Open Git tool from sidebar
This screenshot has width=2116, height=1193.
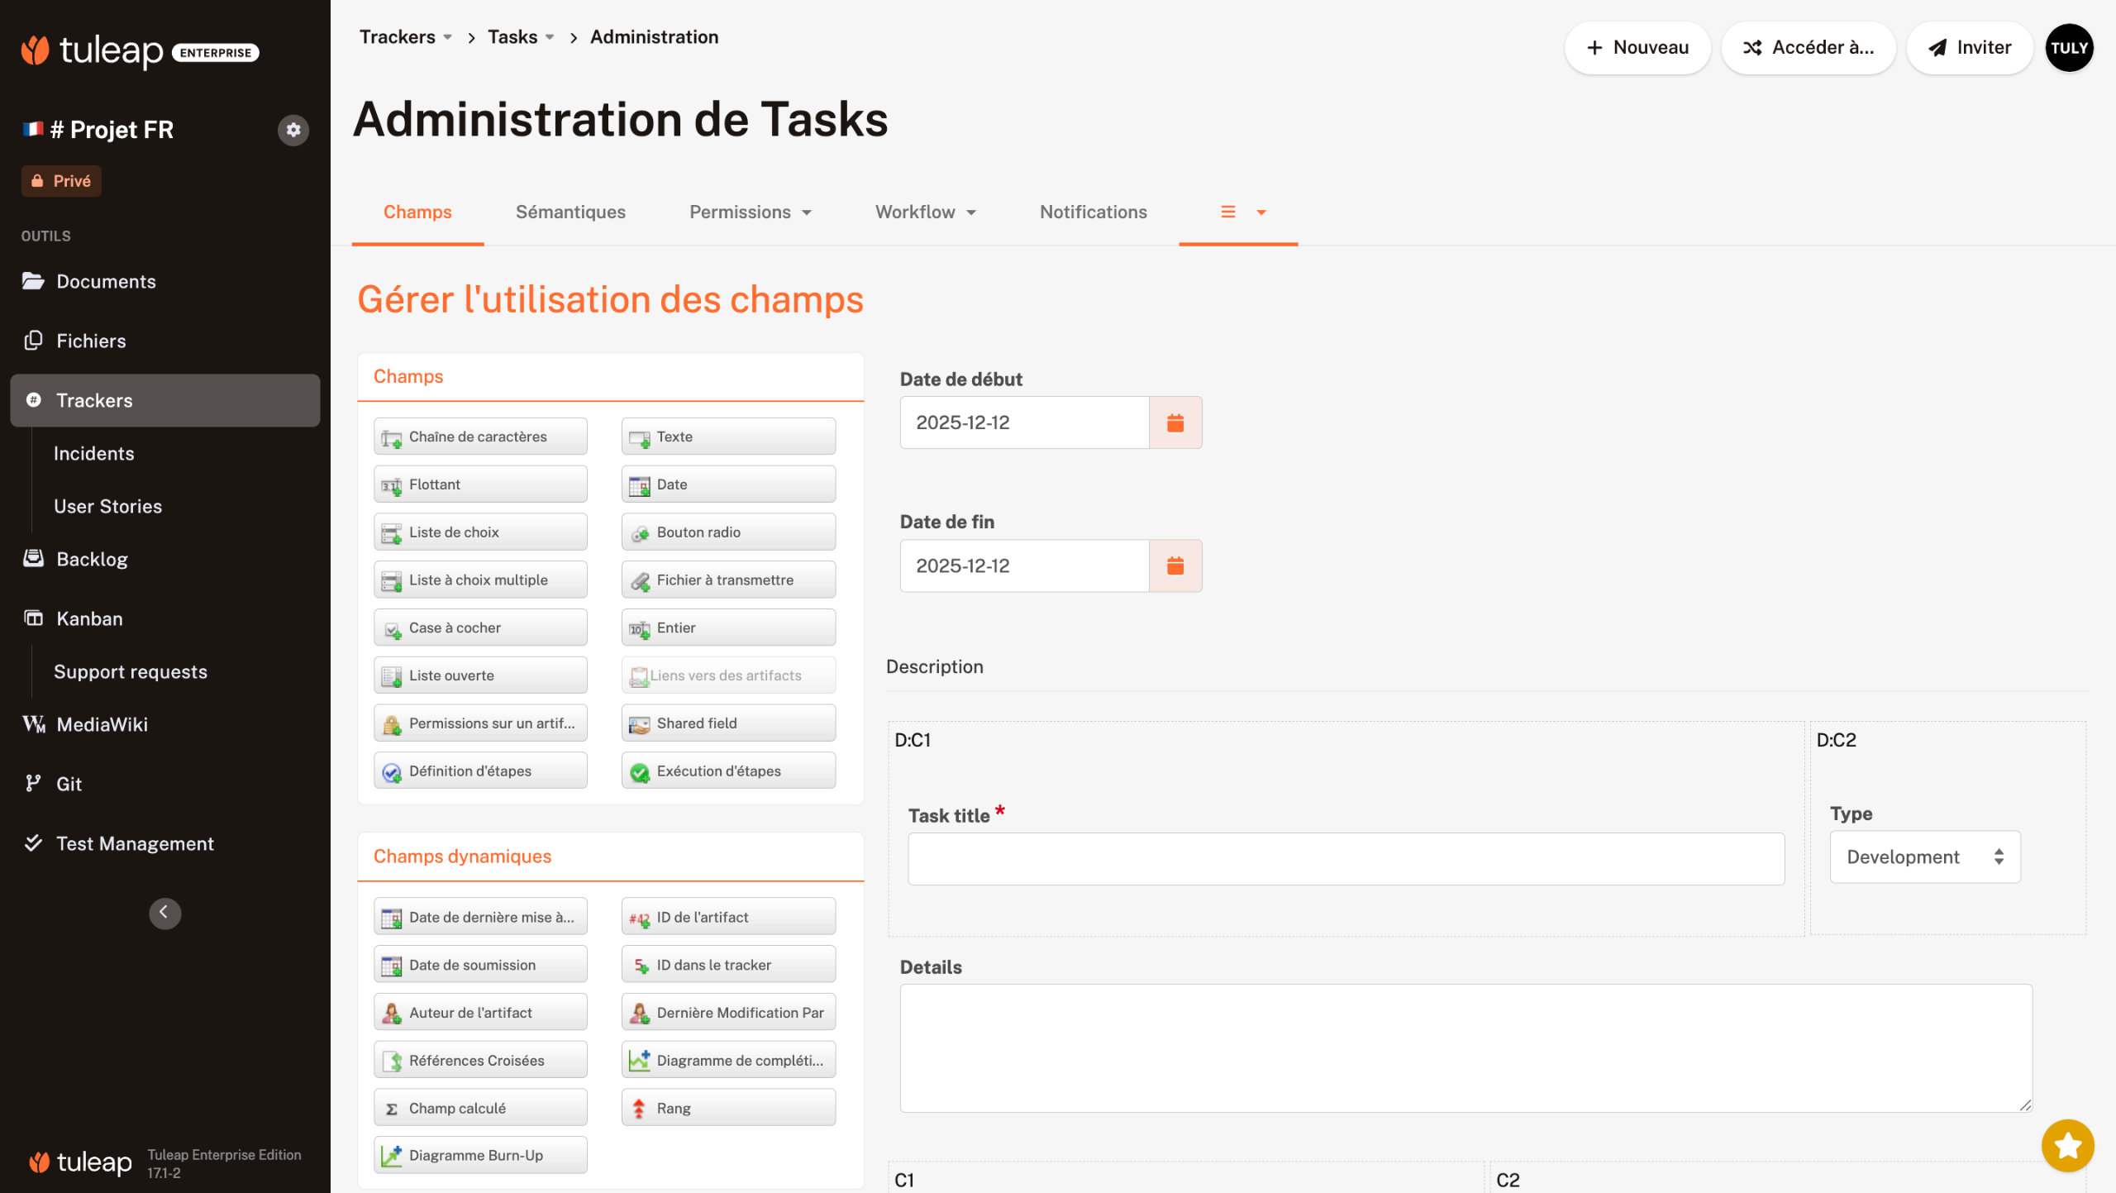coord(69,784)
